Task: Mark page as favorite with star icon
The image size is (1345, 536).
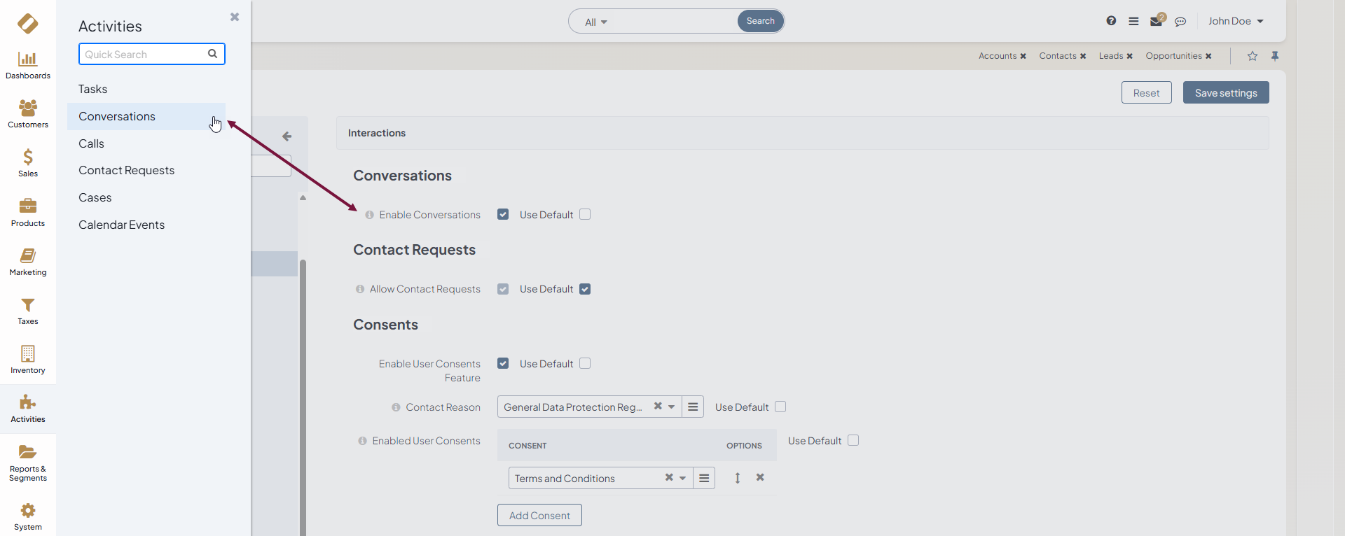Action: (1253, 56)
